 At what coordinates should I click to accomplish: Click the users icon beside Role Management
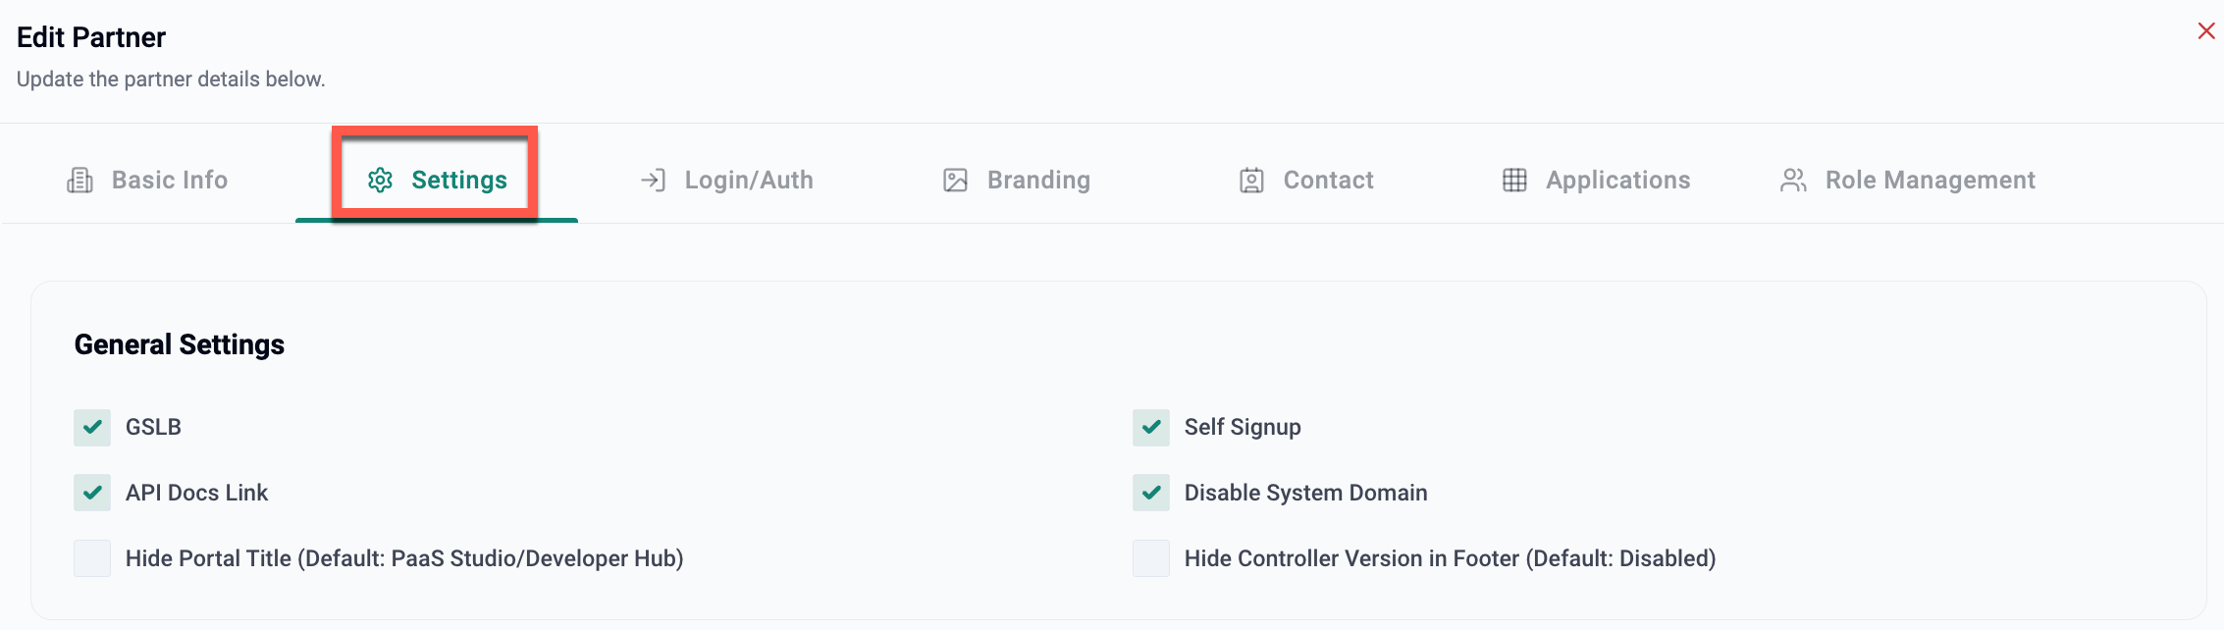[1793, 181]
